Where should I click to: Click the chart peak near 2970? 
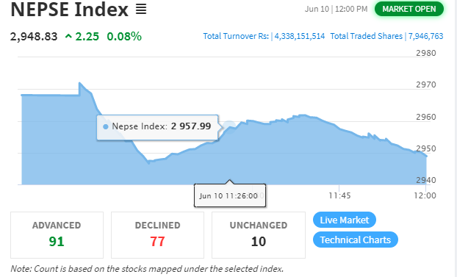click(x=79, y=83)
